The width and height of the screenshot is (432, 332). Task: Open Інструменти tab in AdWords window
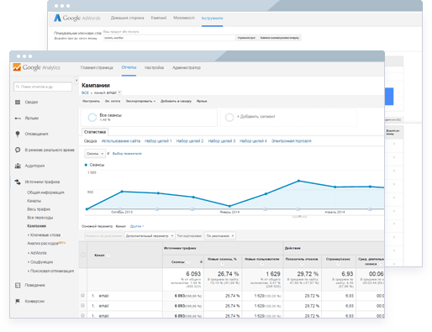click(212, 18)
